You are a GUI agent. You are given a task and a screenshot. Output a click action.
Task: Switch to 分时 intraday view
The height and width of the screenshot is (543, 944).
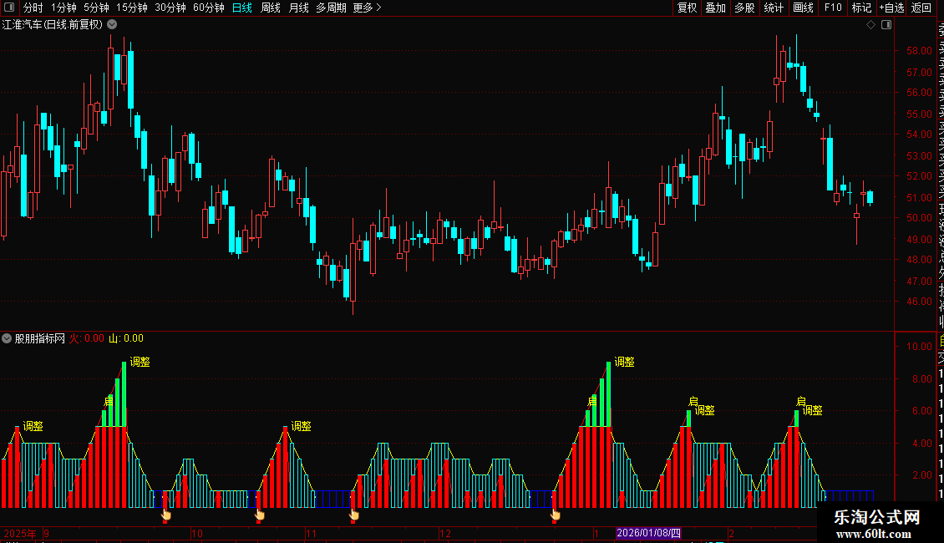pos(33,8)
